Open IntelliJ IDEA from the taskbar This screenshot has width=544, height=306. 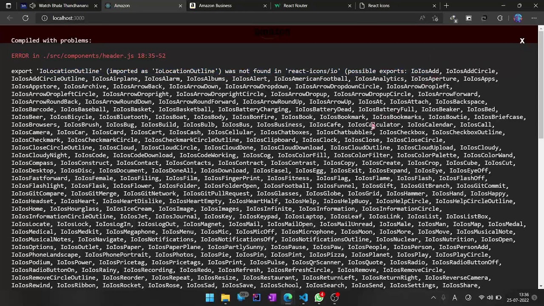pyautogui.click(x=257, y=297)
